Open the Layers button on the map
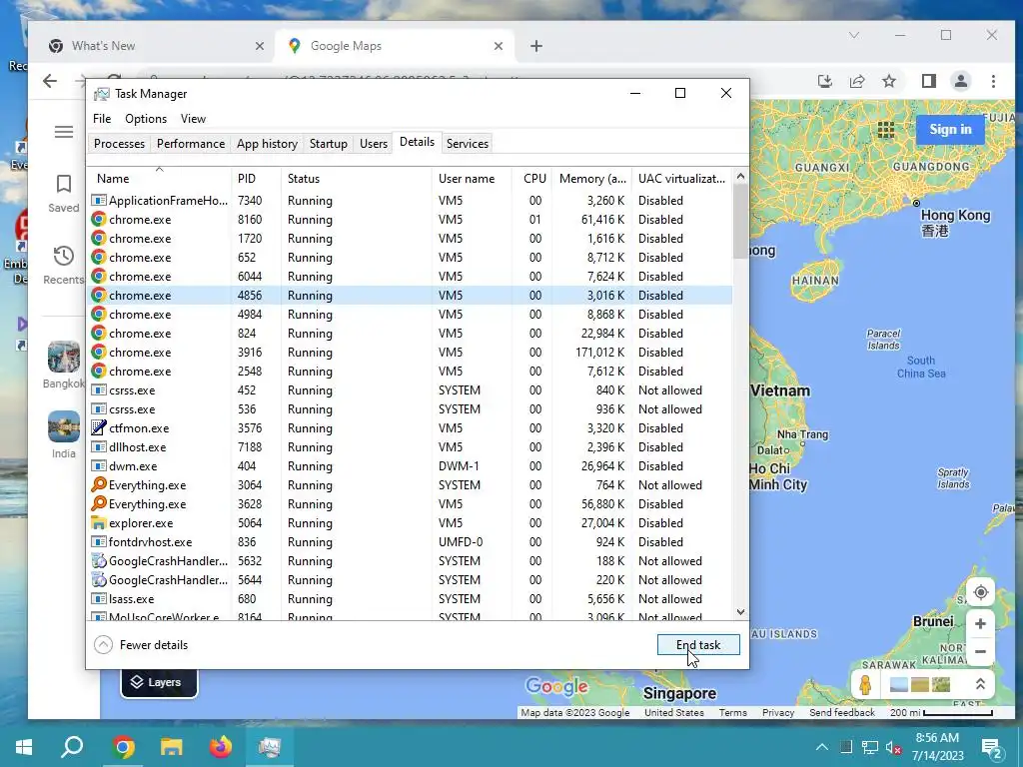 click(159, 682)
